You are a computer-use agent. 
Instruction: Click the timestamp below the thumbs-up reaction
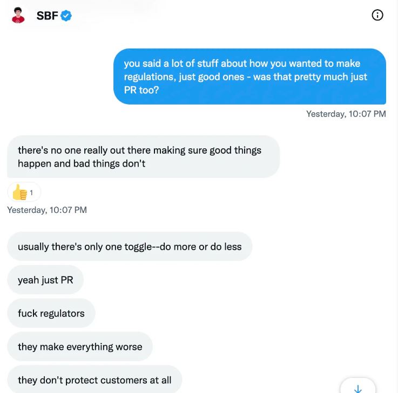(x=47, y=210)
